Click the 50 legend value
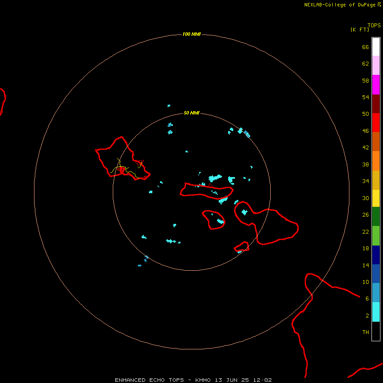 click(x=366, y=114)
